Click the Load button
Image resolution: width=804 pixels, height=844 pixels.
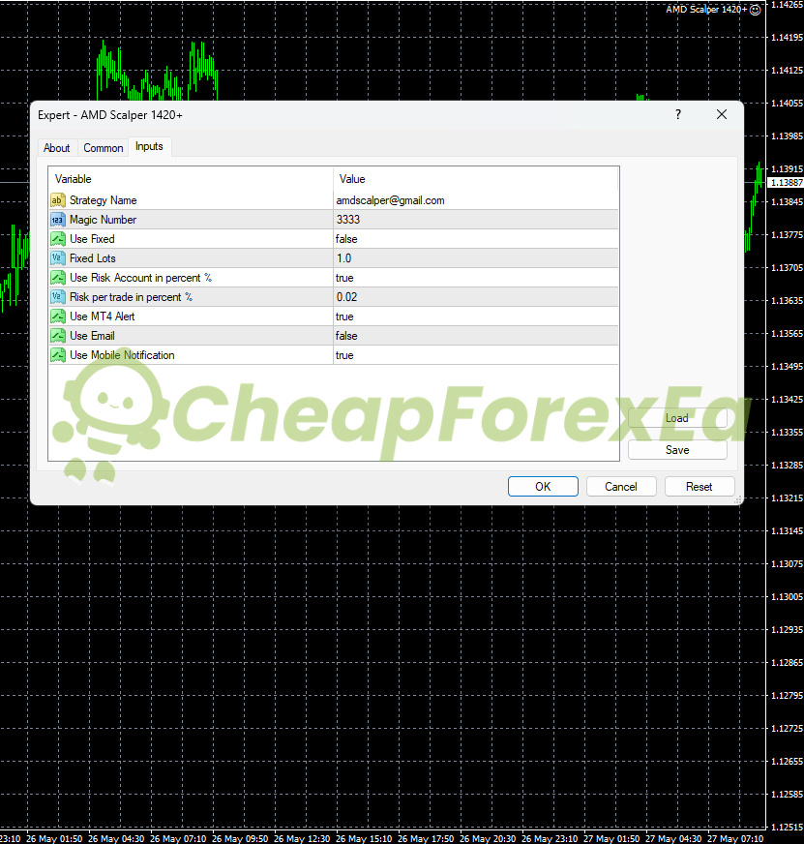click(x=677, y=418)
